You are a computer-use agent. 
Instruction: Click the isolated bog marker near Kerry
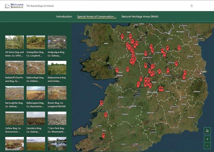[x=103, y=135]
